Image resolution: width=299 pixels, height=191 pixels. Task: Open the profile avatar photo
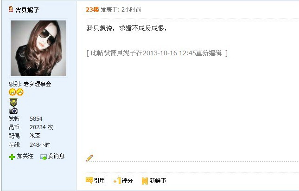pos(38,48)
